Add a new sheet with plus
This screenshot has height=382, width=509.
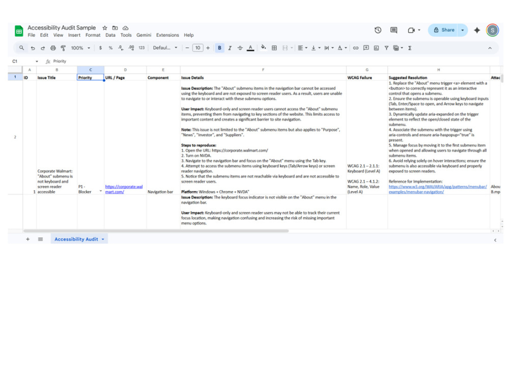pos(28,239)
